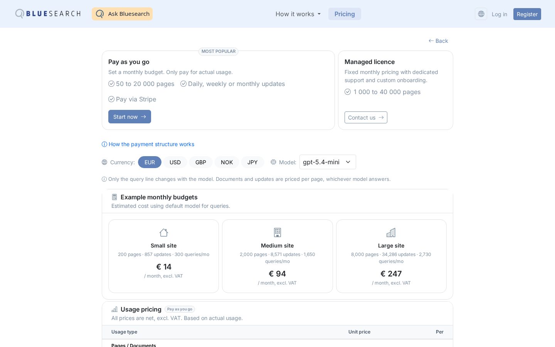Click Contact us for Managed licence
Viewport: 555px width, 347px height.
point(366,118)
